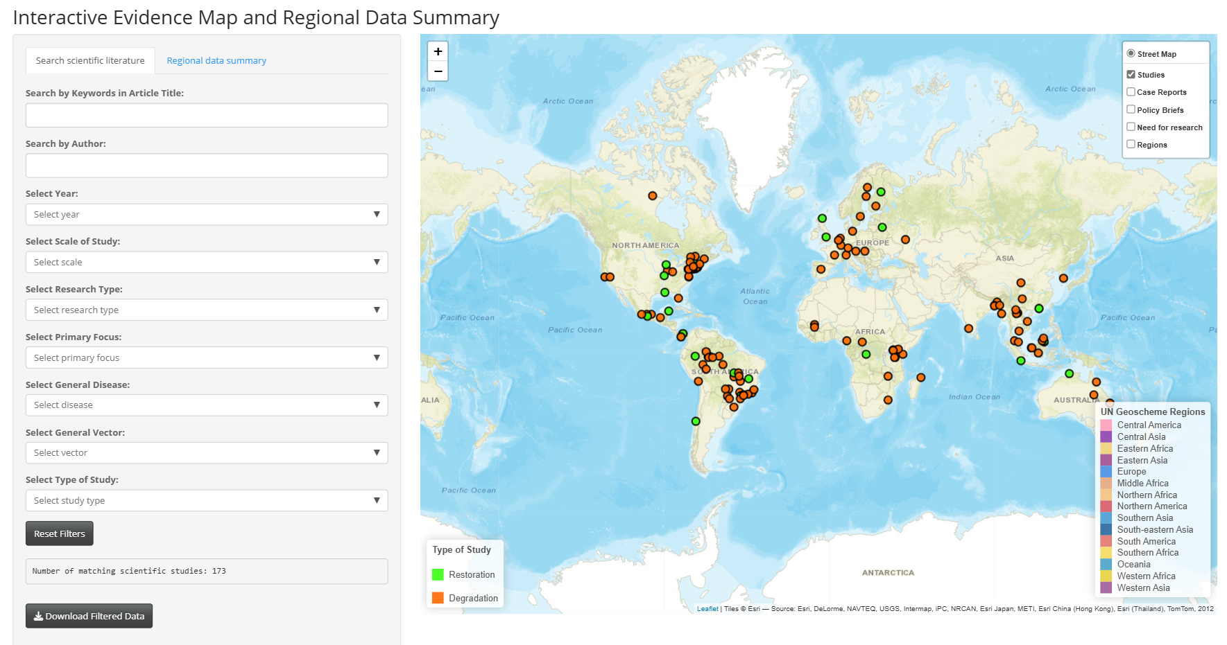This screenshot has width=1227, height=645.
Task: Turn on the Policy Briefs layer
Action: 1131,109
